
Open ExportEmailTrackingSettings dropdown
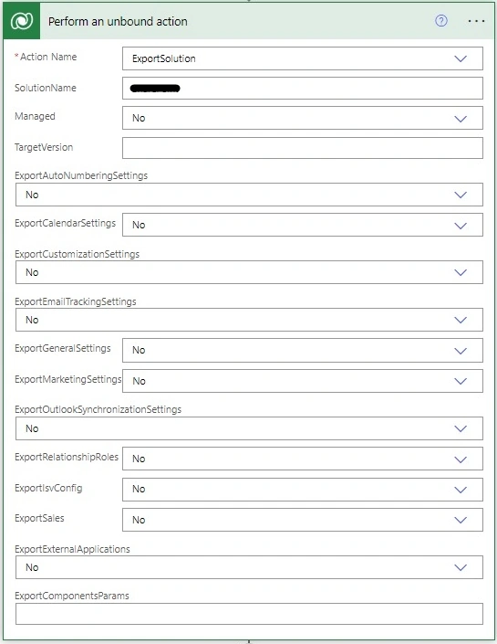(x=461, y=320)
